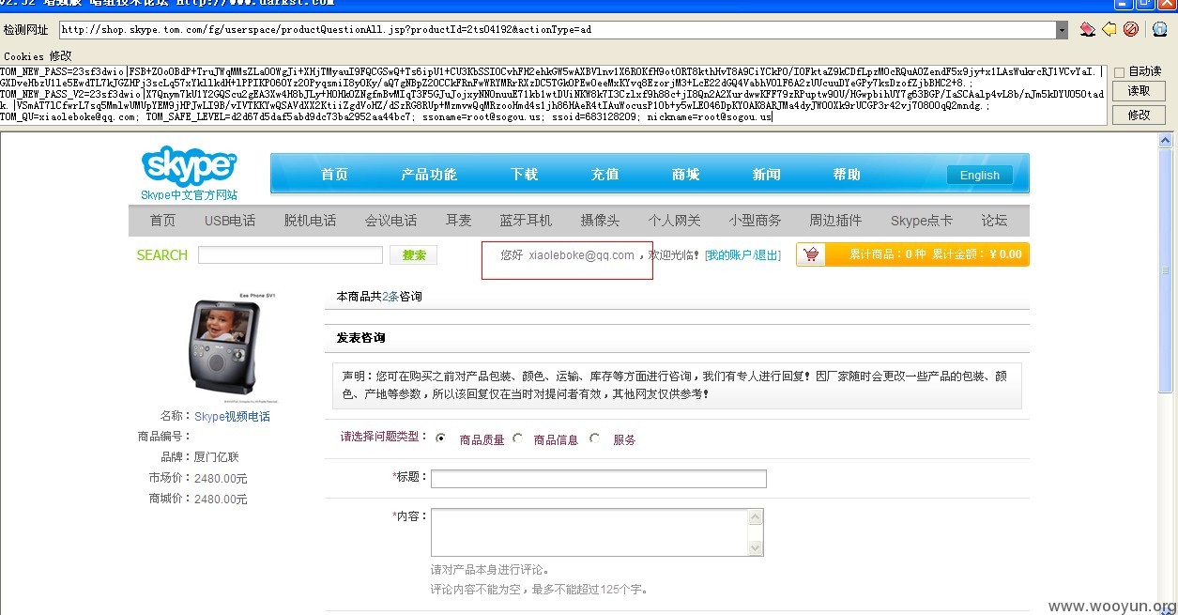Screen dimensions: 1178x615
Task: Click the 发表咨询 heading
Action: coord(360,337)
